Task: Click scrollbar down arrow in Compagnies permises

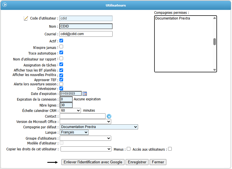Action: tap(214, 70)
